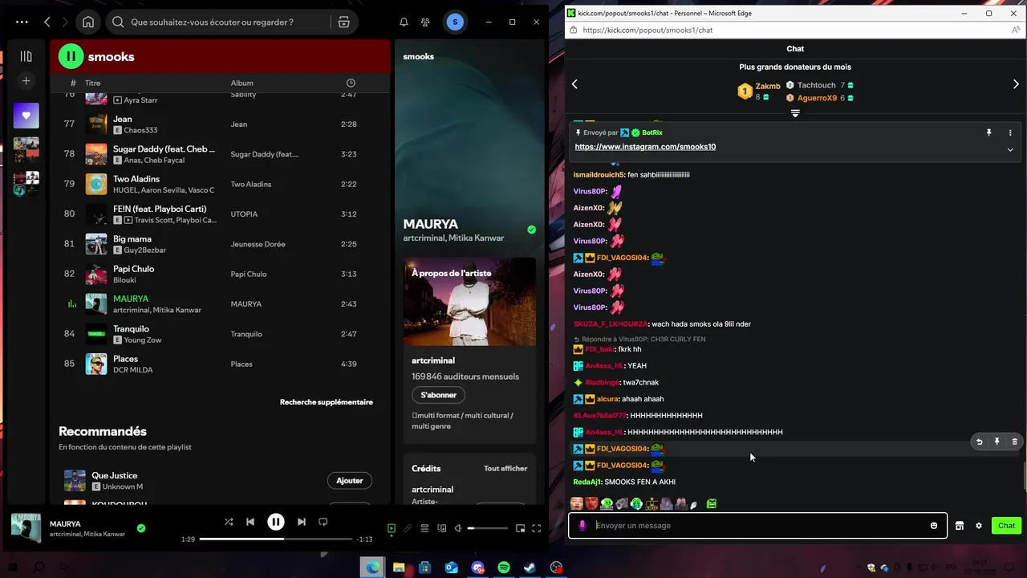
Task: Open the lyrics microphone icon
Action: 408,528
